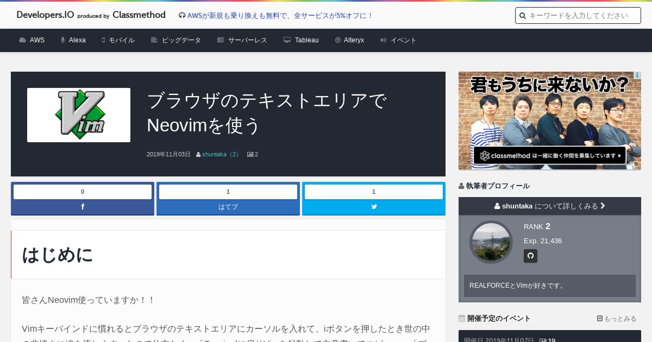Open the ビッグデータ menu item
This screenshot has height=342, width=652.
click(x=175, y=40)
